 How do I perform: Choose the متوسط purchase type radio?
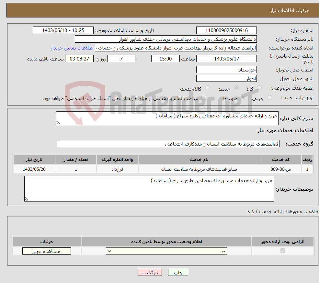(x=244, y=98)
